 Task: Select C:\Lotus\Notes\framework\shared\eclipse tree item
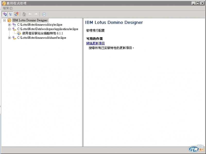(x=42, y=38)
